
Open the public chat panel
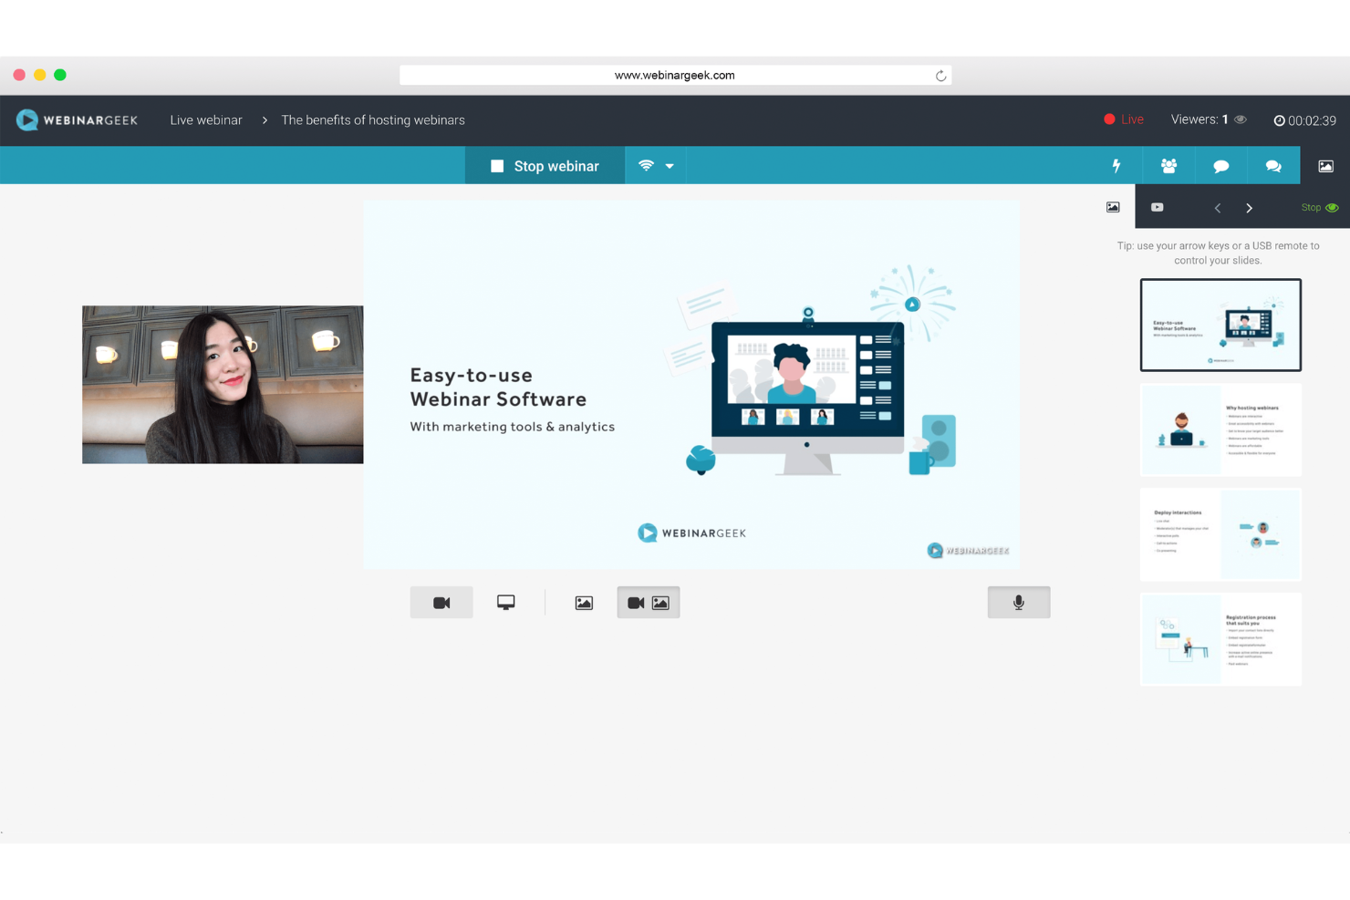1220,165
